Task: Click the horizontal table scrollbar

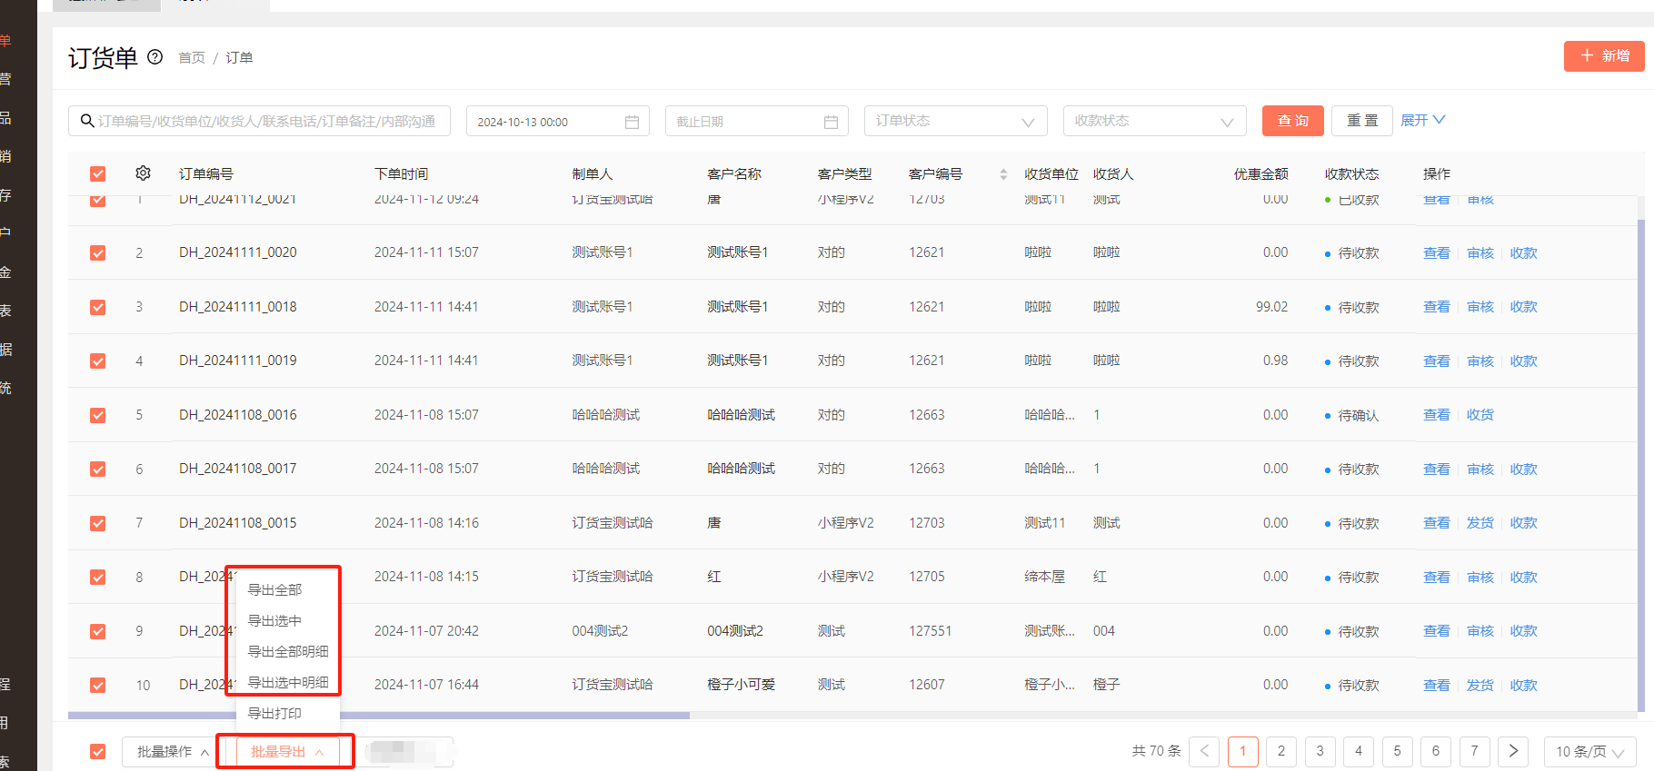Action: coord(379,716)
